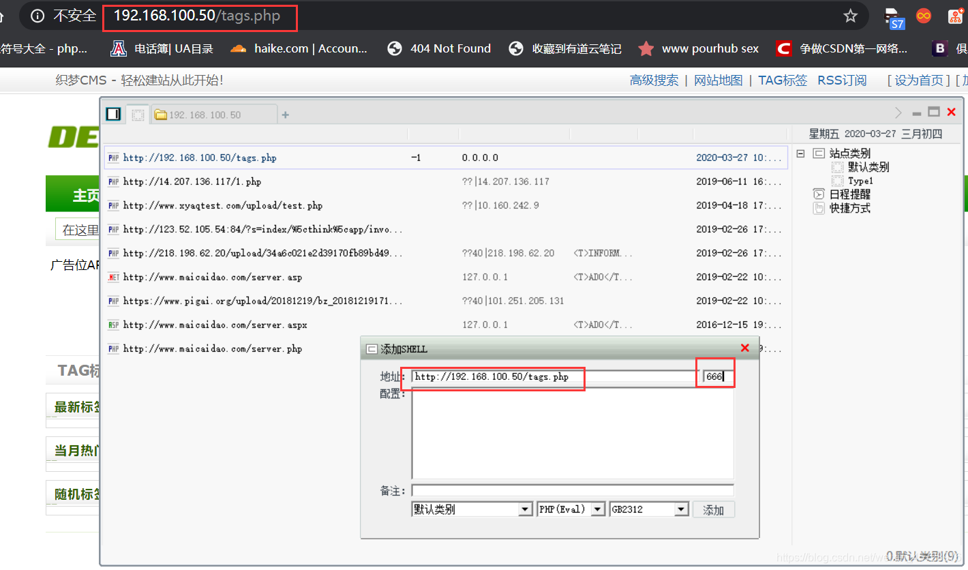Collapse the 站点类别 tree node
The height and width of the screenshot is (570, 968).
point(800,153)
